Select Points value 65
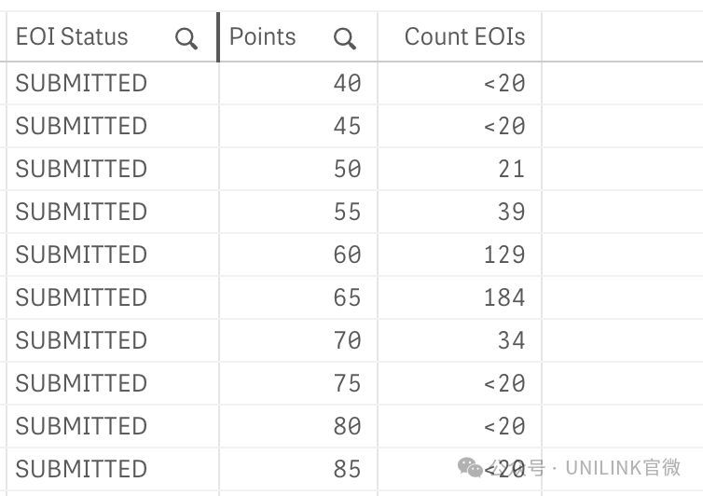 (347, 297)
